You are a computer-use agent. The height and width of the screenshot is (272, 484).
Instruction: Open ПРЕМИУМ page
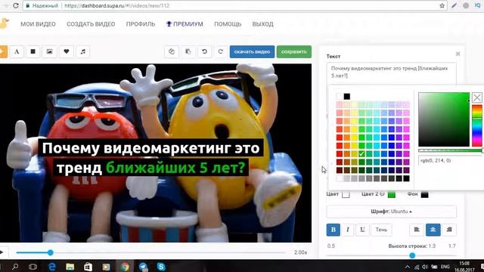coord(185,24)
